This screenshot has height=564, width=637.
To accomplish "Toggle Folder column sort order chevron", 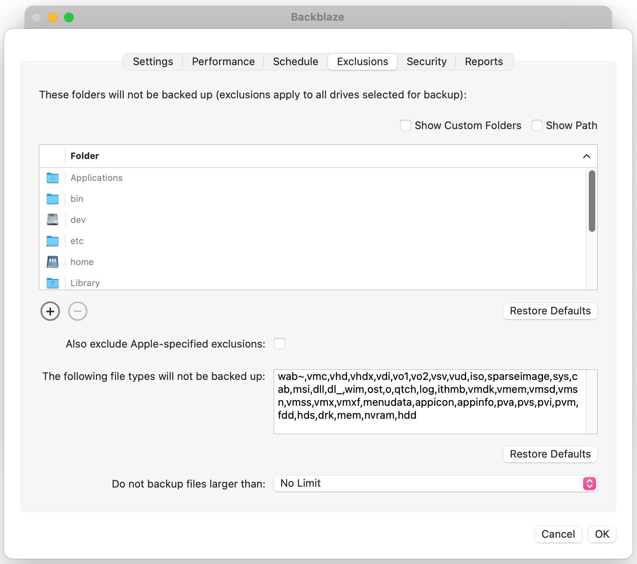I will tap(586, 156).
